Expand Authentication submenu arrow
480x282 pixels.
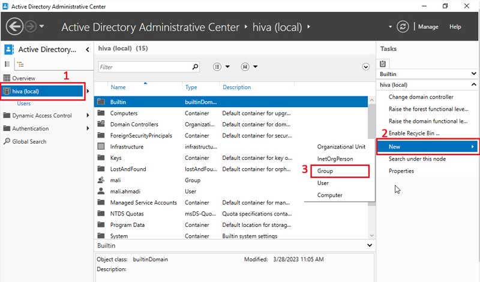tap(88, 128)
